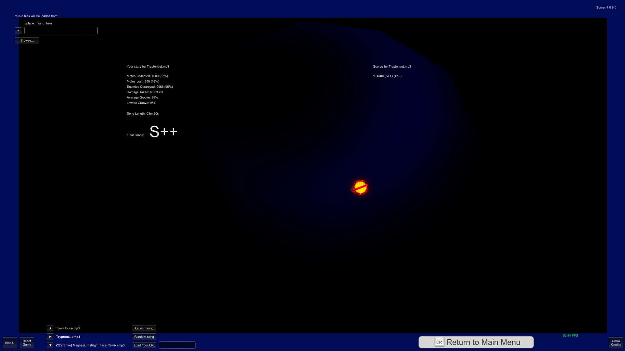Click the Final Grade S++ text

[x=163, y=131]
